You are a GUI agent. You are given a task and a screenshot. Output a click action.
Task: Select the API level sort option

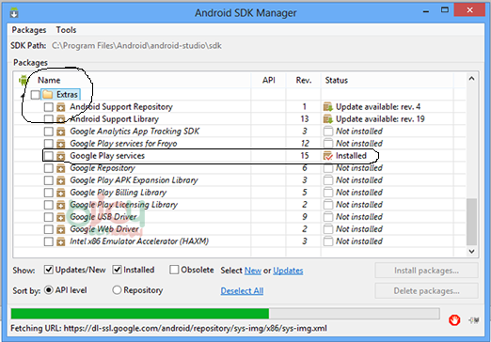coord(49,290)
